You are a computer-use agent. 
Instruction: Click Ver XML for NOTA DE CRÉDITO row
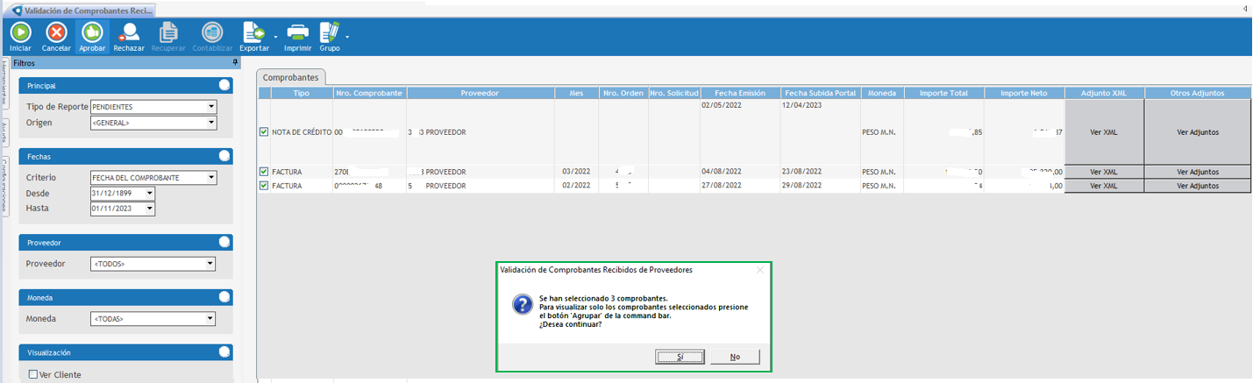click(x=1104, y=132)
